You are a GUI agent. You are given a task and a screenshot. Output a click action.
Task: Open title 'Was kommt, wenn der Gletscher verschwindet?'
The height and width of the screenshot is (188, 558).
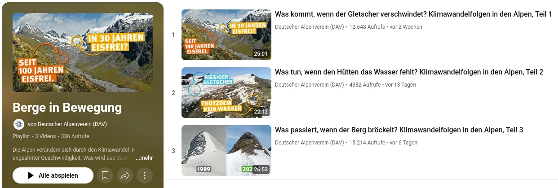[x=351, y=14]
